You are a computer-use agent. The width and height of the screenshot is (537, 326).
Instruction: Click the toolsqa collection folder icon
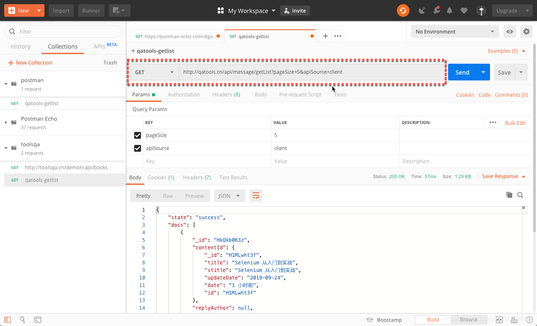pyautogui.click(x=14, y=148)
